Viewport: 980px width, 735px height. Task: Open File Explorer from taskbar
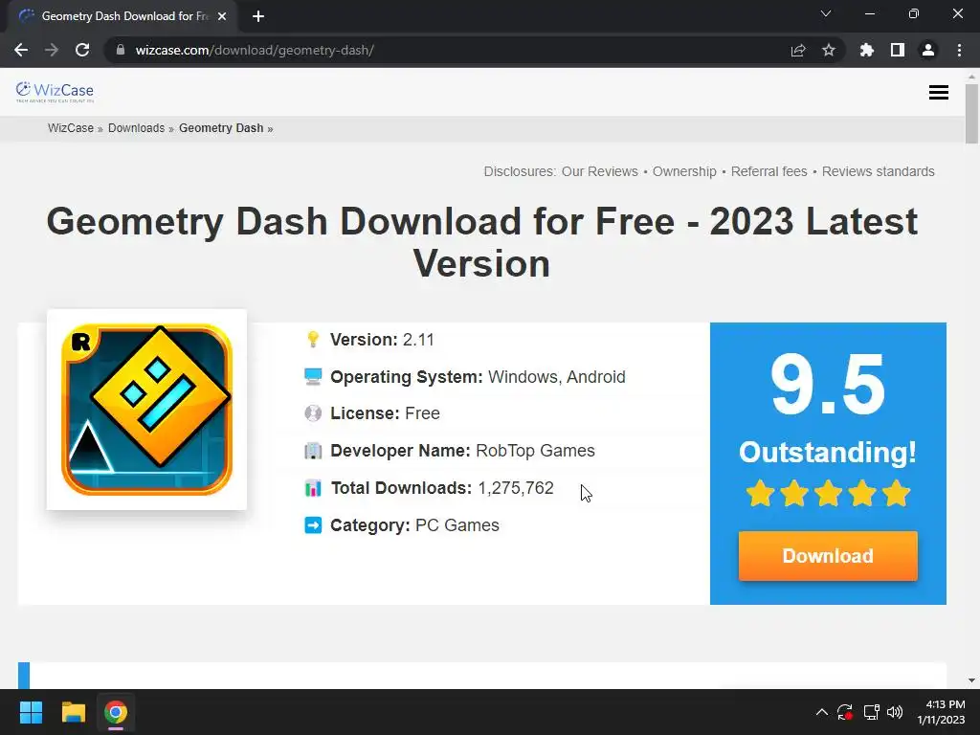[73, 712]
